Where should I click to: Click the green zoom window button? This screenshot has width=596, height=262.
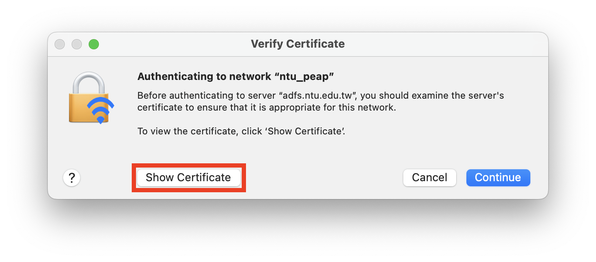[94, 44]
